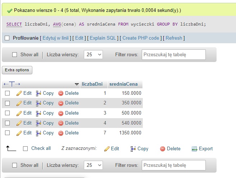Click the dropdown triangle in the table header
The width and height of the screenshot is (236, 178).
tap(77, 84)
